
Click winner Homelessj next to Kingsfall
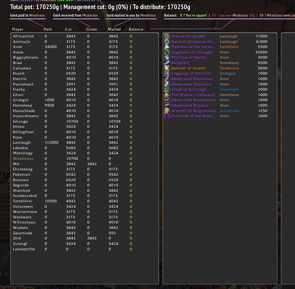point(229,63)
